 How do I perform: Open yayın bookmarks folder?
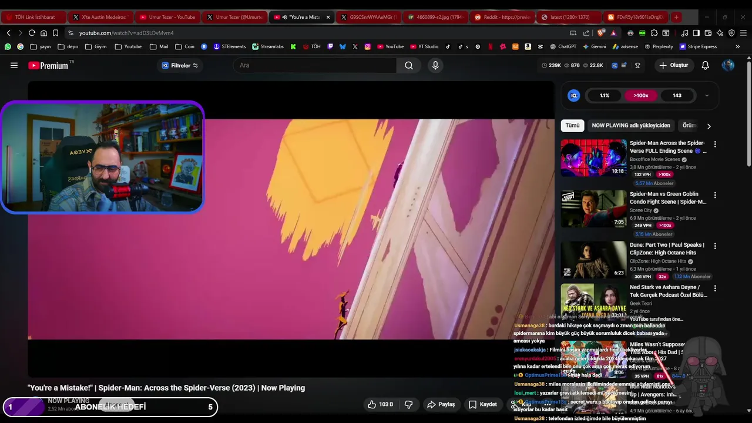pos(41,46)
